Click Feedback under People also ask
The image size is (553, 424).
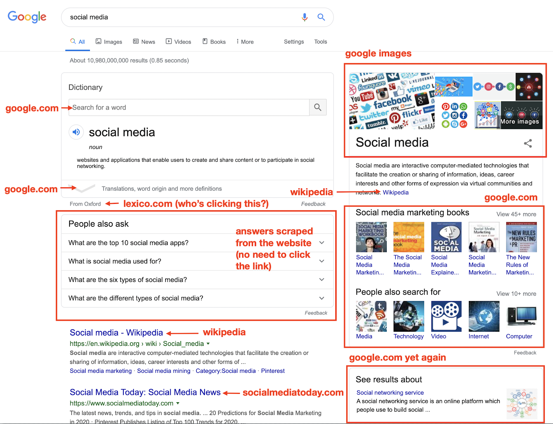click(316, 313)
